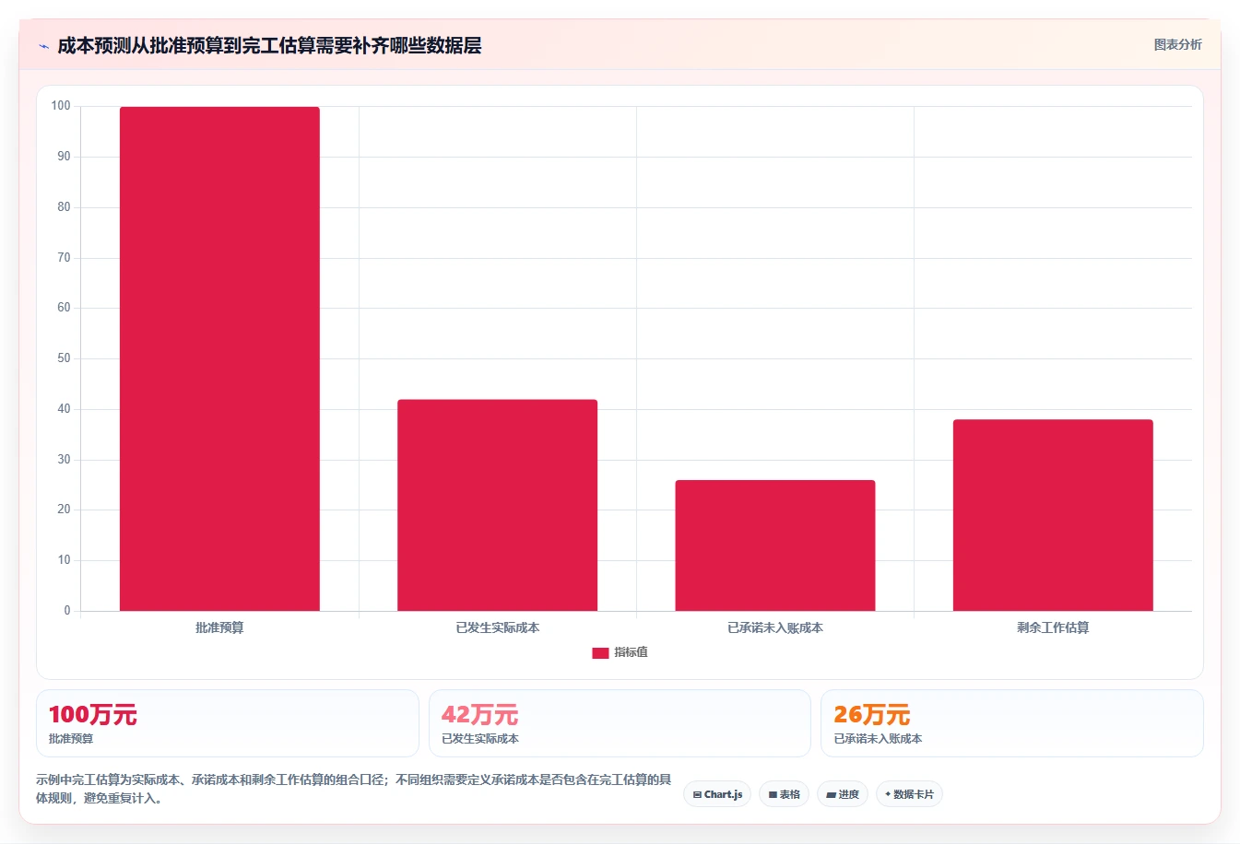1240x844 pixels.
Task: Click the Chart.js tag chip
Action: pos(717,794)
